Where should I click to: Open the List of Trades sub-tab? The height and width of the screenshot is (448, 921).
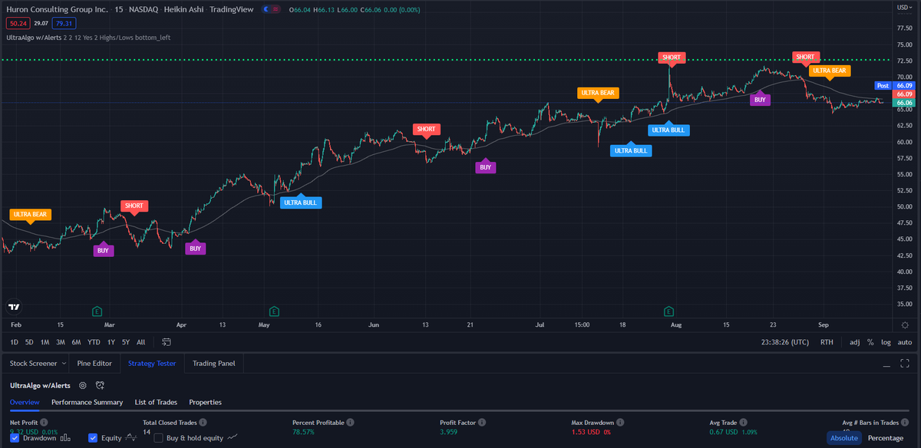point(156,402)
